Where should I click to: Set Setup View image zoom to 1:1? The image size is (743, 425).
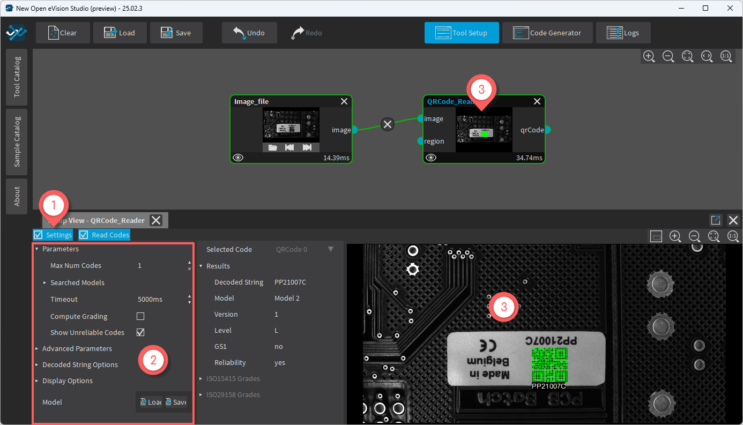(733, 236)
